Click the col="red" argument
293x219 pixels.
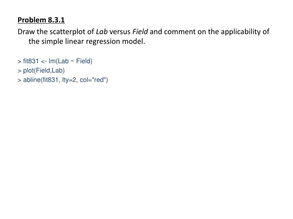[93, 80]
